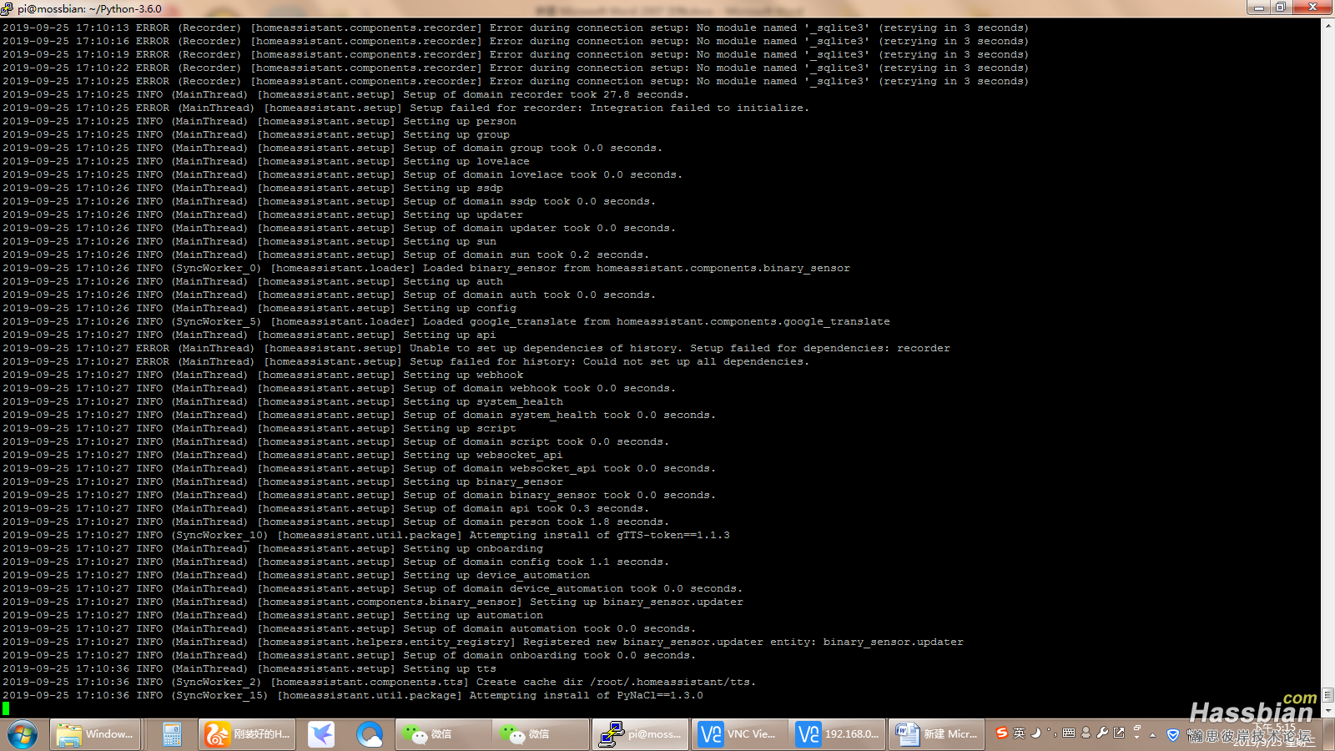1335x751 pixels.
Task: Click 'Create cache dir /root/.homeassistant/tts' line
Action: tap(380, 682)
